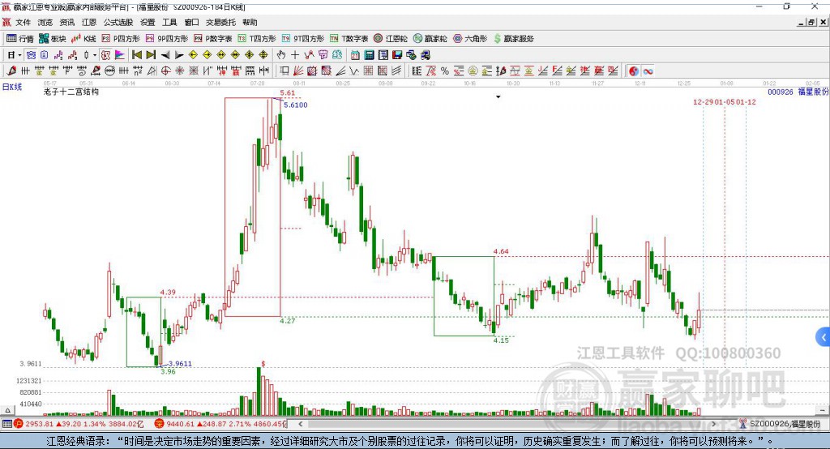Viewport: 830px width, 449px height.
Task: Open the 赢家轮 wheel tool
Action: [430, 39]
